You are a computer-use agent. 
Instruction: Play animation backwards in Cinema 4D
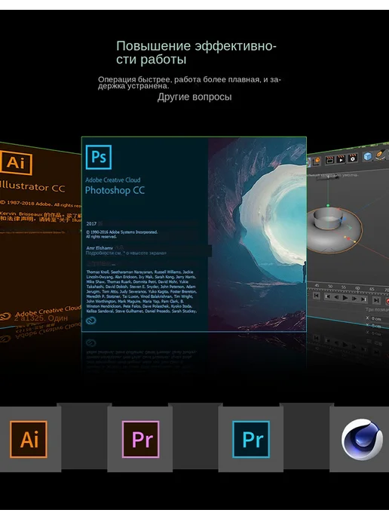click(x=336, y=297)
